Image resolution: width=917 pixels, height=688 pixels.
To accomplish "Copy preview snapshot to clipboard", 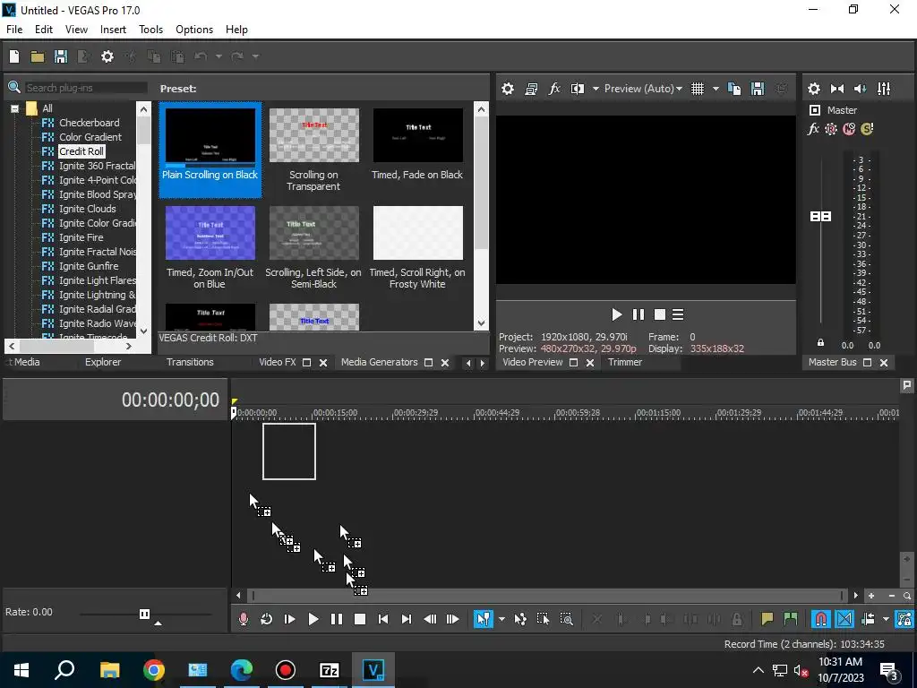I will (734, 89).
